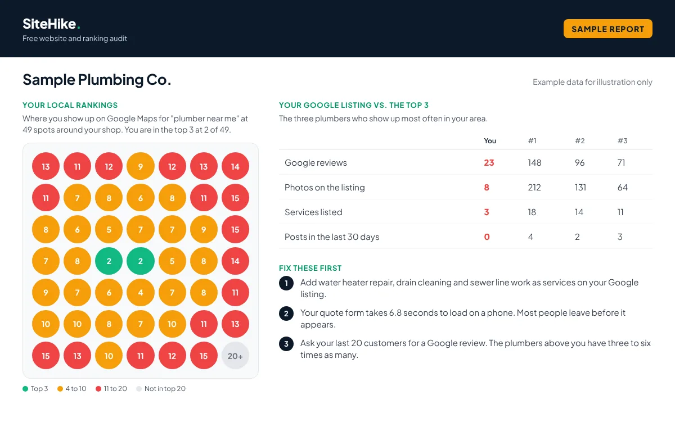
Task: Click the orange 4 to 10 legend dot
Action: 60,389
